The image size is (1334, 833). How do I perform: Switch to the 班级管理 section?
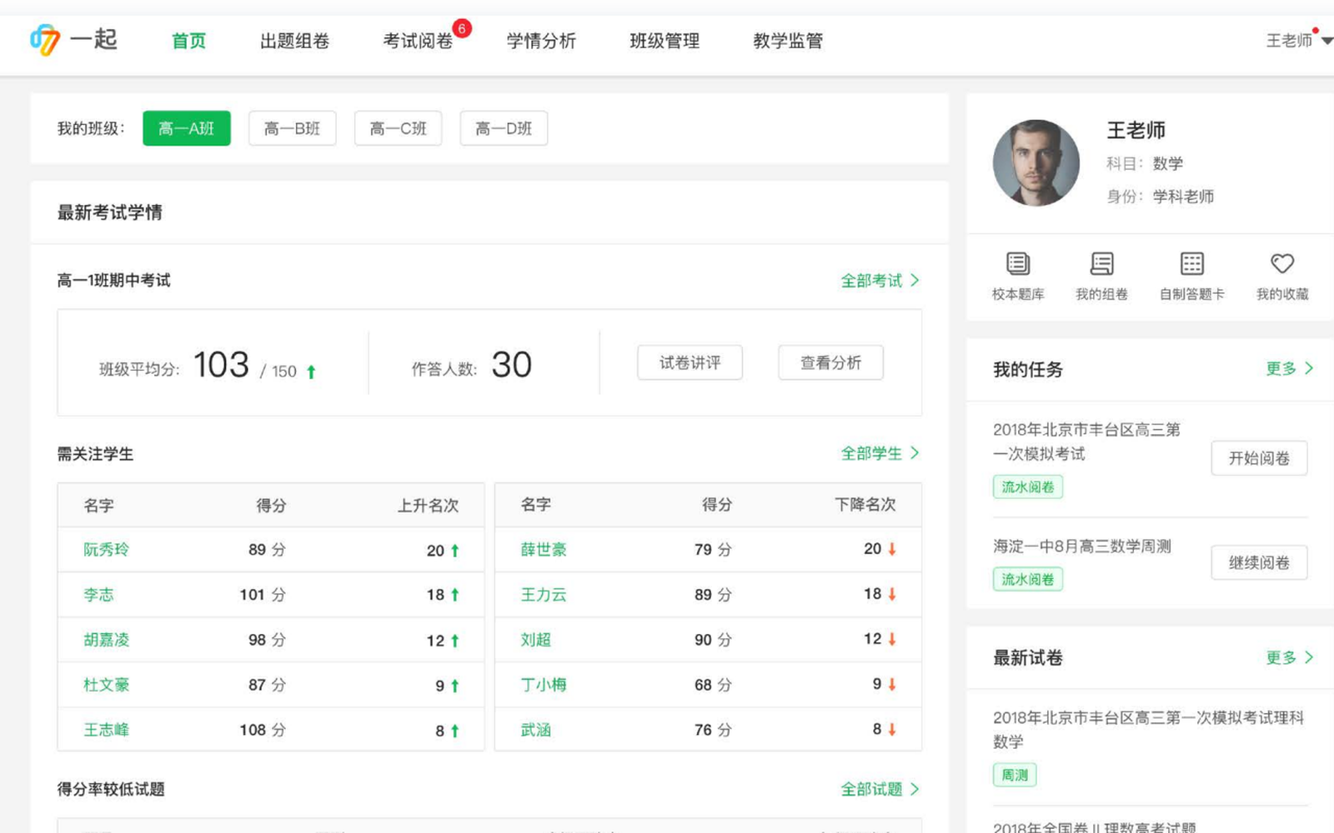(664, 41)
